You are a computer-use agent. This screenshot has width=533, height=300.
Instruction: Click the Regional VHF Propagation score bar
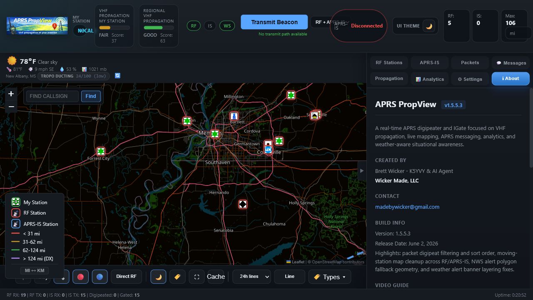click(x=159, y=27)
